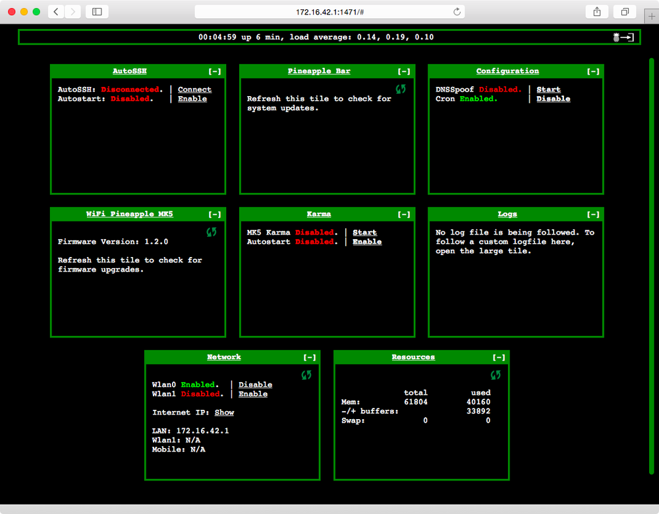
Task: Collapse the Network tile
Action: coord(310,357)
